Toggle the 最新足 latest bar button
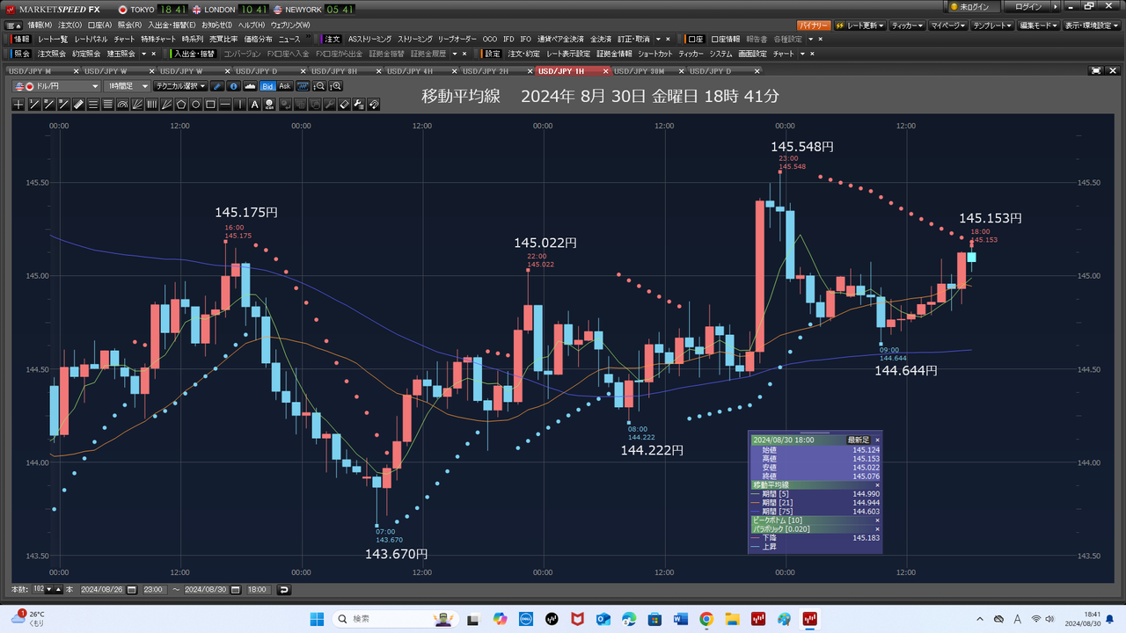 [x=858, y=440]
